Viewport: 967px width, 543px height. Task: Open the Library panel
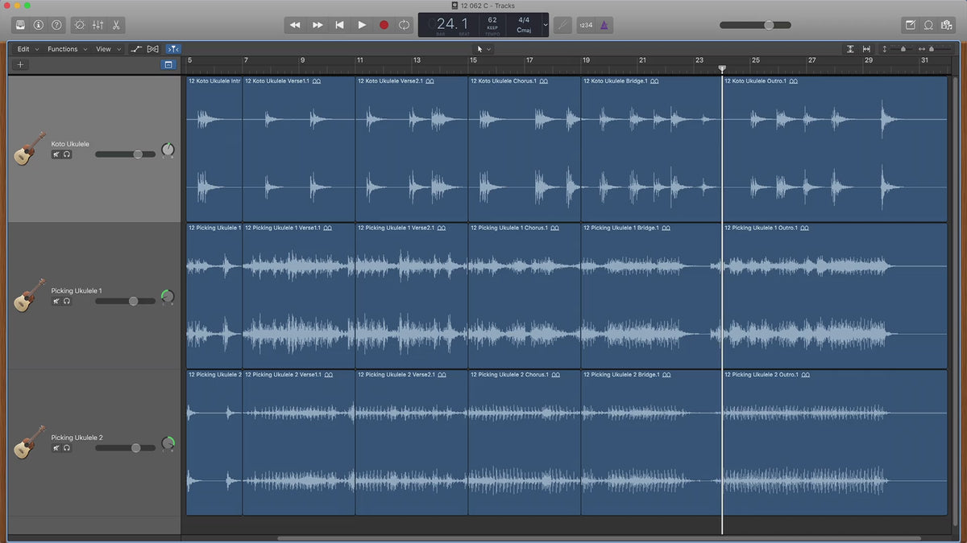tap(20, 25)
